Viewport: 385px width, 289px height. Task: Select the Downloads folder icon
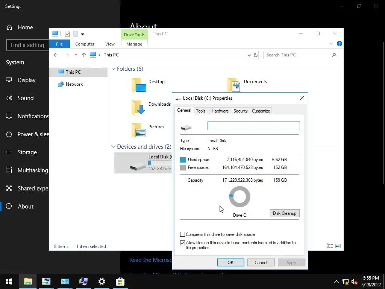(139, 108)
